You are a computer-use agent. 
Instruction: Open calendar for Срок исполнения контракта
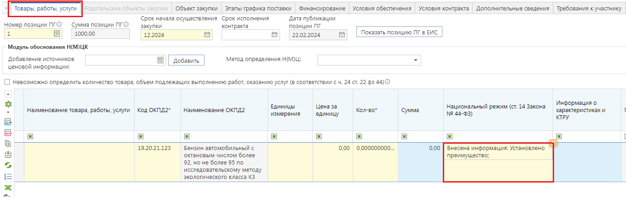pyautogui.click(x=275, y=34)
